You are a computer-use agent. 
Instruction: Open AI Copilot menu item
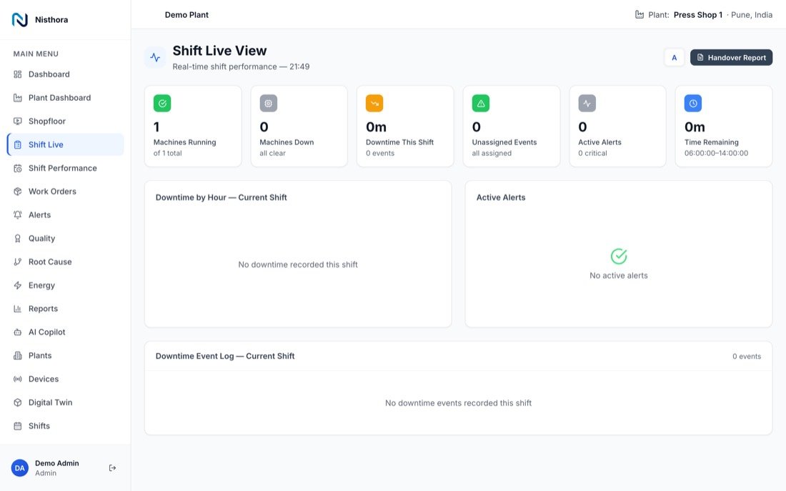tap(65, 332)
